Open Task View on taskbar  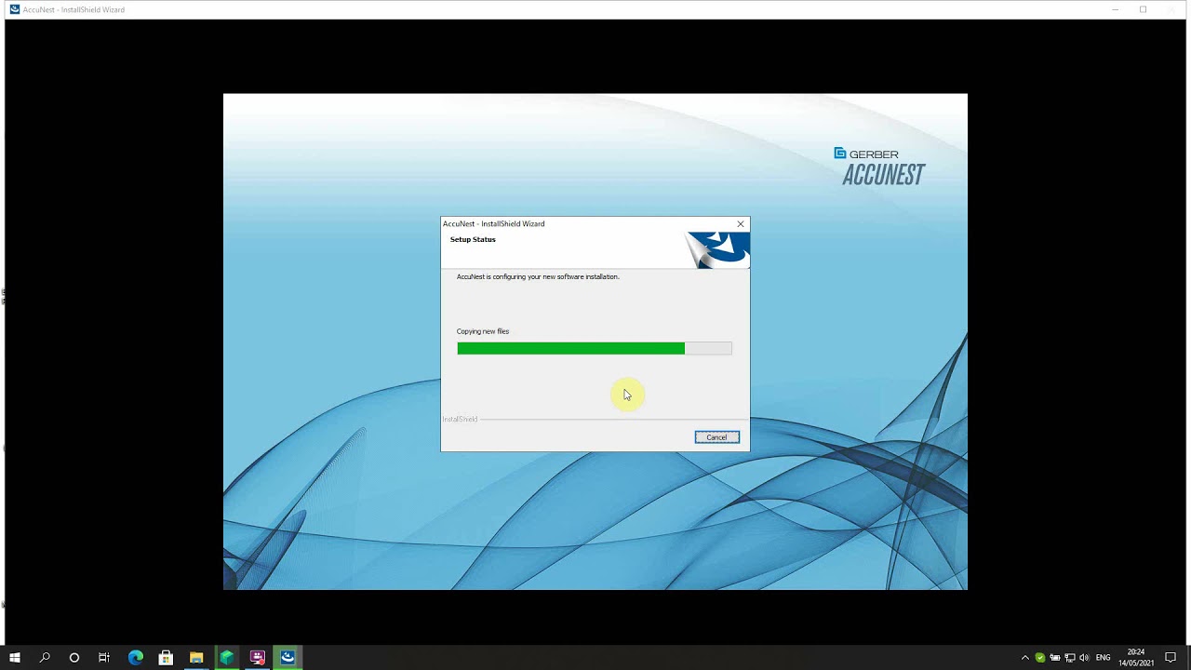click(104, 658)
